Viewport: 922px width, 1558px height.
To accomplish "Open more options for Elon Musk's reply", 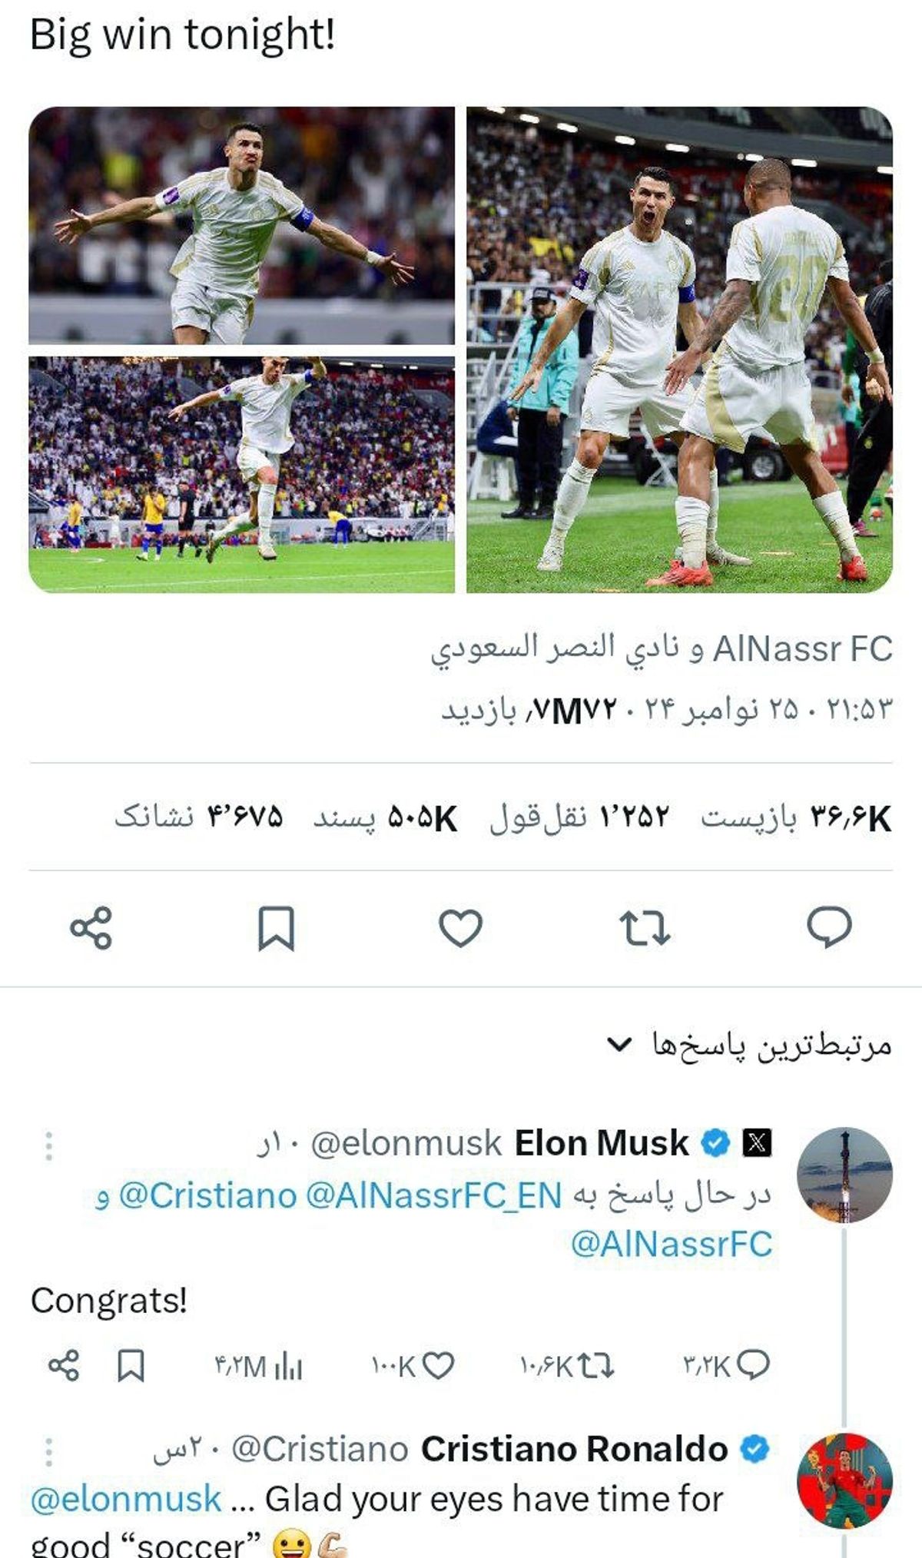I will click(x=48, y=1145).
